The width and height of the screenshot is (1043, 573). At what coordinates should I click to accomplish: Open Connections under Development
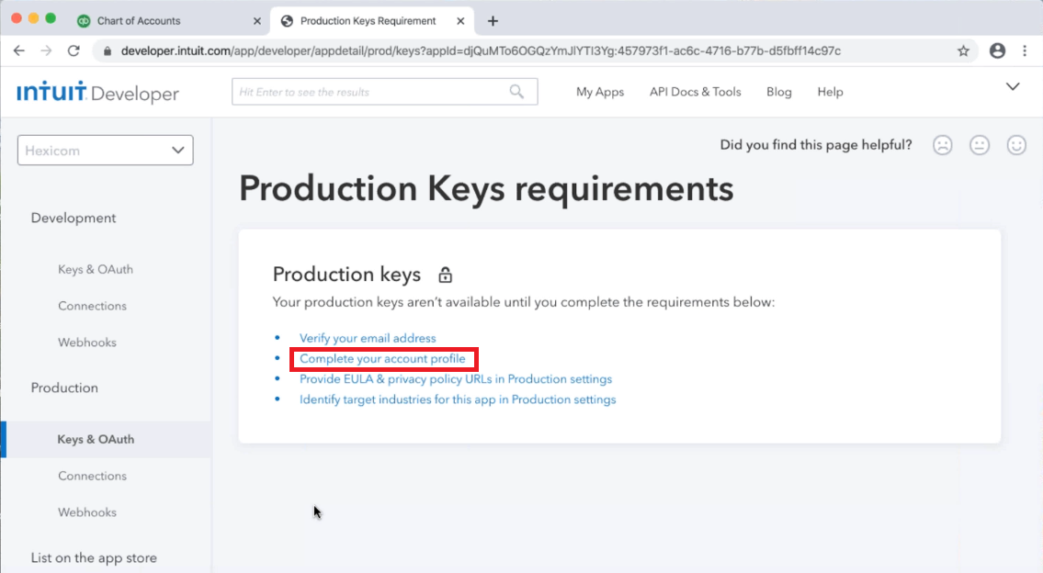[x=92, y=306]
